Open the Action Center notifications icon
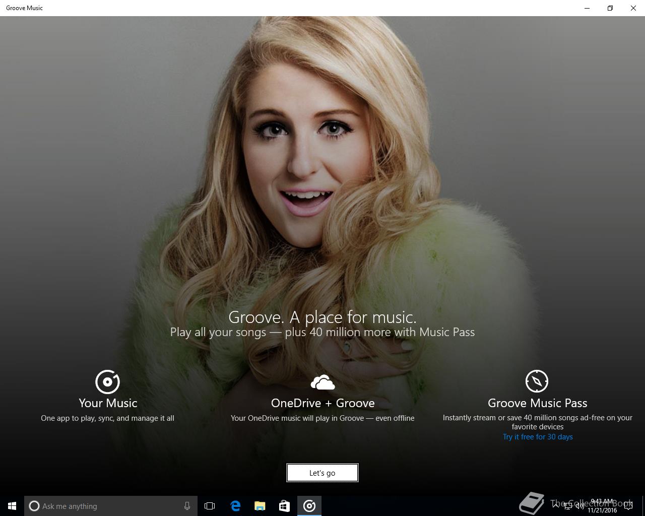645x516 pixels. tap(628, 506)
